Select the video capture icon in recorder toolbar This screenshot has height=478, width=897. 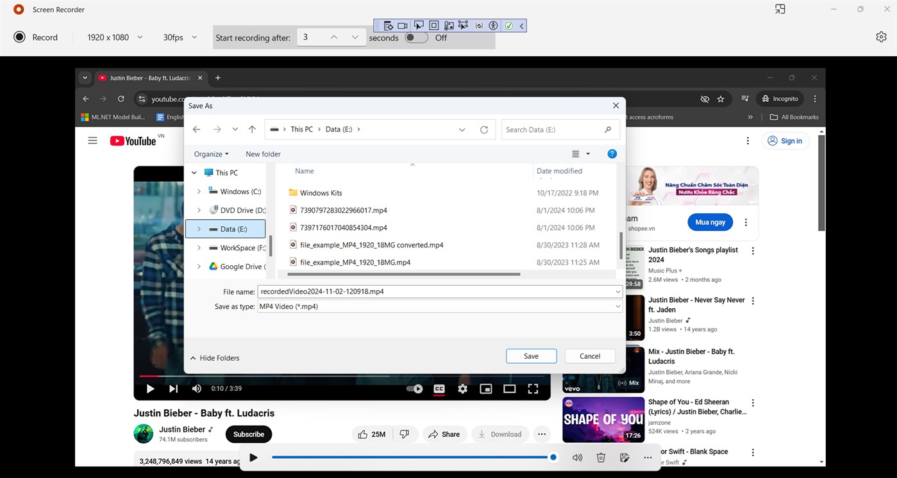pyautogui.click(x=403, y=26)
